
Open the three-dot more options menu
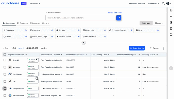coord(164,48)
